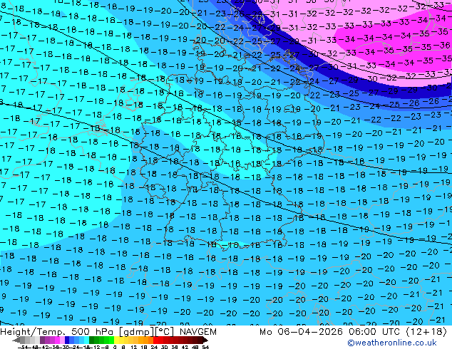Select the bright yellow swatch above 0 in legend
Viewport: 452px width, 349px height.
[x=116, y=340]
